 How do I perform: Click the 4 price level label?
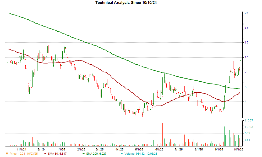(246, 102)
